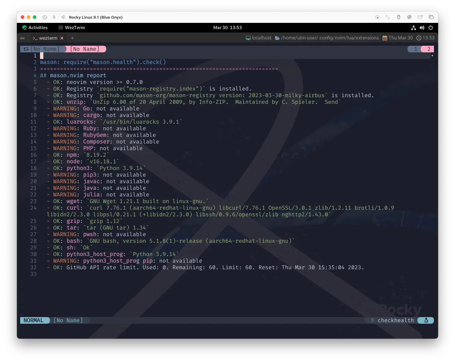Open the UTM drive image icon
Image resolution: width=455 pixels, height=361 pixels.
(410, 17)
